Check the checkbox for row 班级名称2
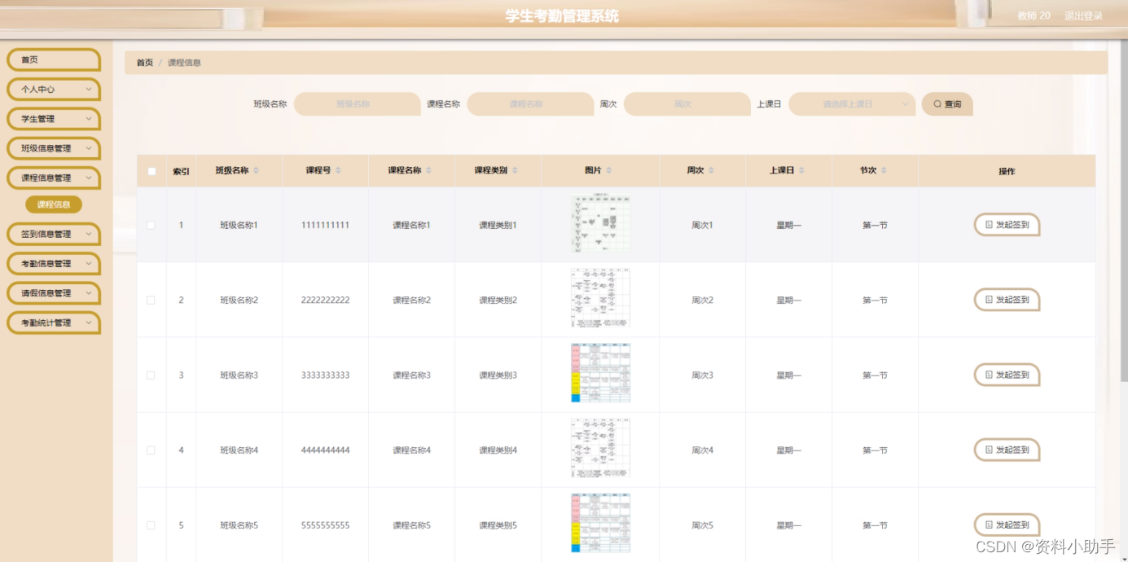 coord(151,300)
